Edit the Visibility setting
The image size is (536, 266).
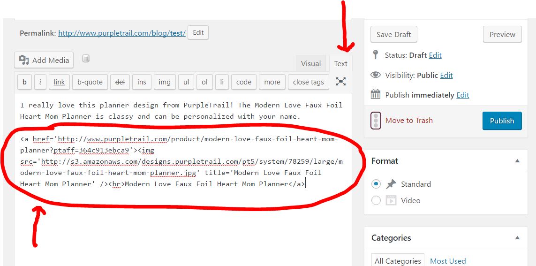[x=446, y=75]
